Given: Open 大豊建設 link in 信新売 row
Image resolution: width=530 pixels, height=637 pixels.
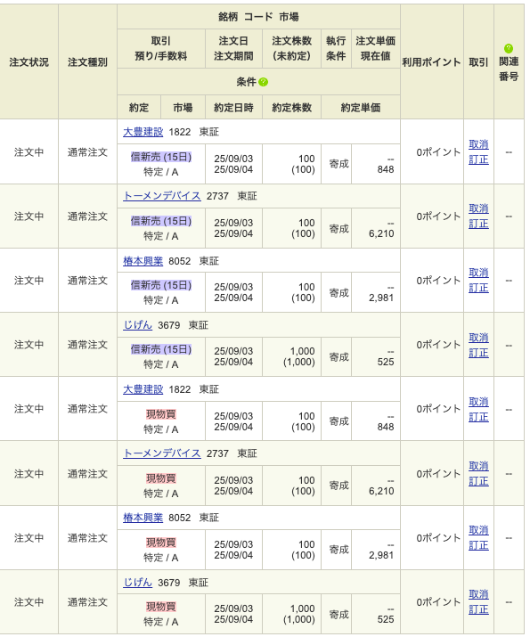Looking at the screenshot, I should tap(143, 132).
